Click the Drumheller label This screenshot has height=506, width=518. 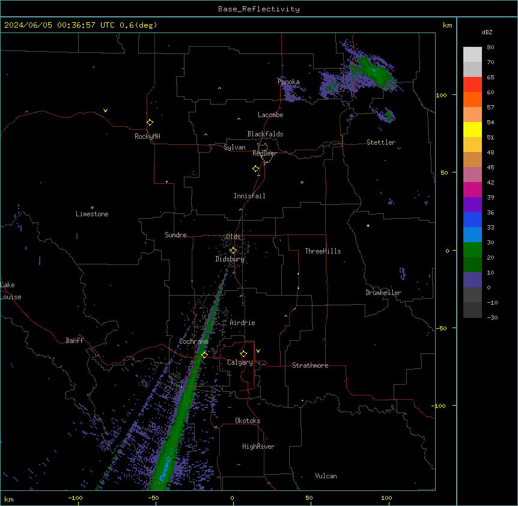coord(383,293)
